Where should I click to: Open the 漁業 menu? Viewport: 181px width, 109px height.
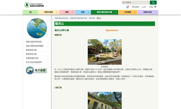(x=83, y=12)
